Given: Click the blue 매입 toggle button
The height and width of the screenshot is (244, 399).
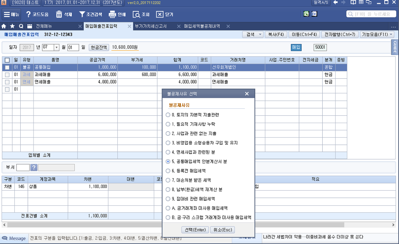Looking at the screenshot, I should [296, 47].
